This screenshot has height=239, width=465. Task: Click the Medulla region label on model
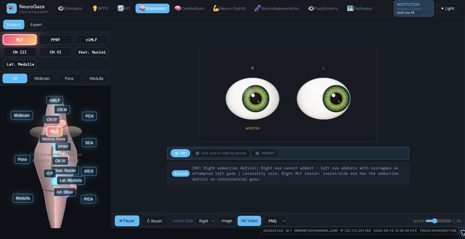point(23,198)
